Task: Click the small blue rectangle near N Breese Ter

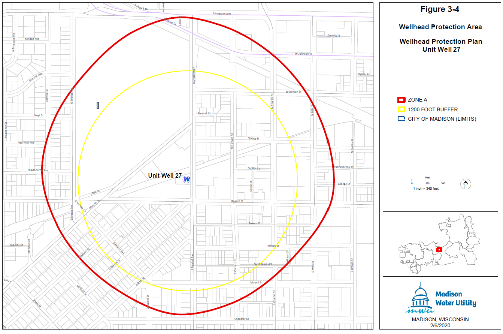Action: (98, 105)
